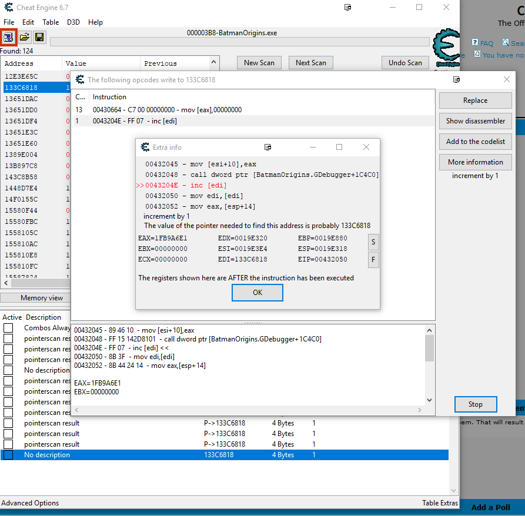The image size is (525, 516).
Task: Tick the Combos Always checkbox
Action: (8, 328)
